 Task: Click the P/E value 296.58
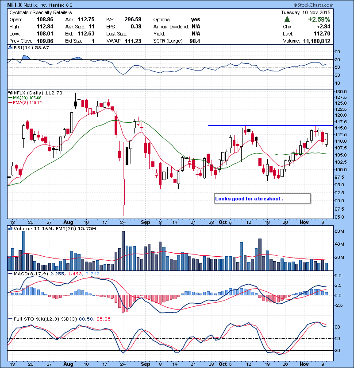(x=133, y=20)
